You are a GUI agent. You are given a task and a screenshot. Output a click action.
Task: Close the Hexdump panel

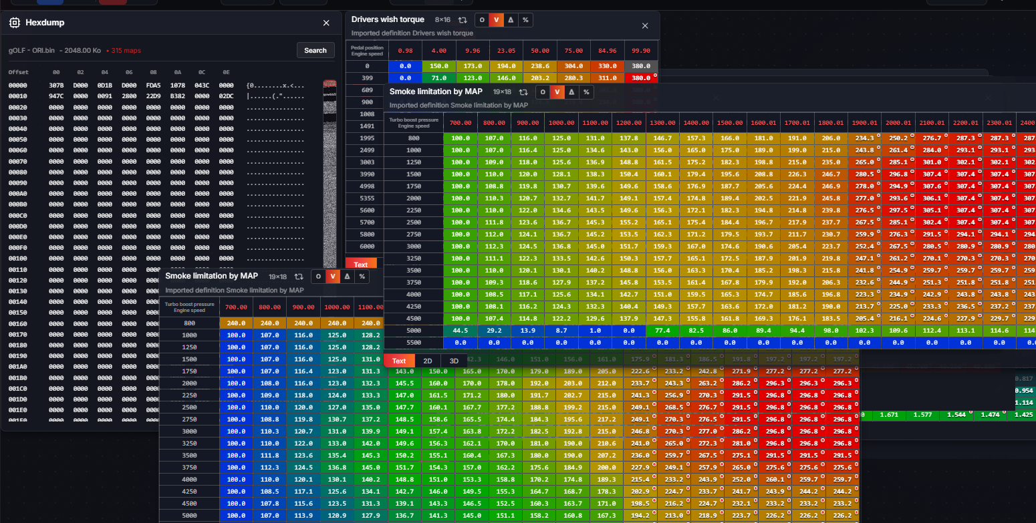(x=326, y=23)
